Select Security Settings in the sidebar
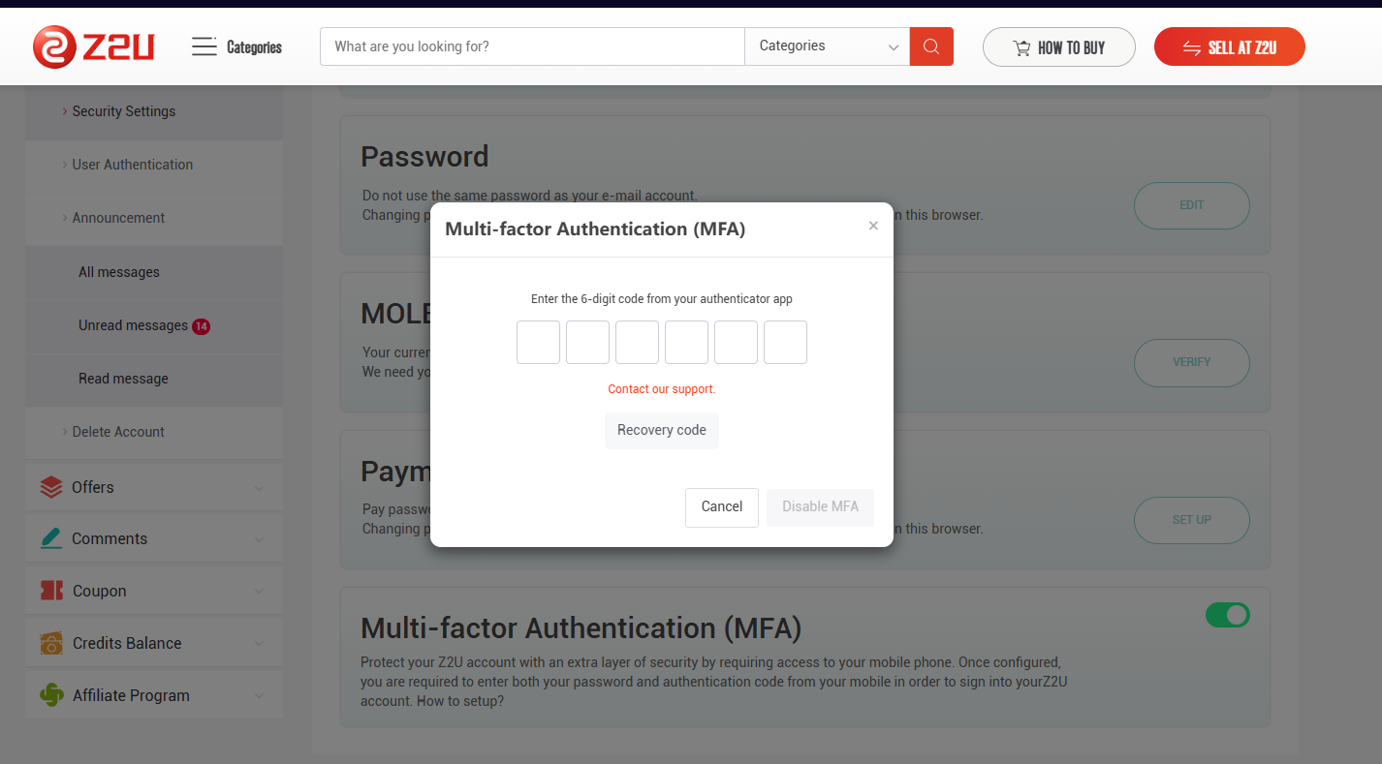The width and height of the screenshot is (1382, 764). (124, 111)
